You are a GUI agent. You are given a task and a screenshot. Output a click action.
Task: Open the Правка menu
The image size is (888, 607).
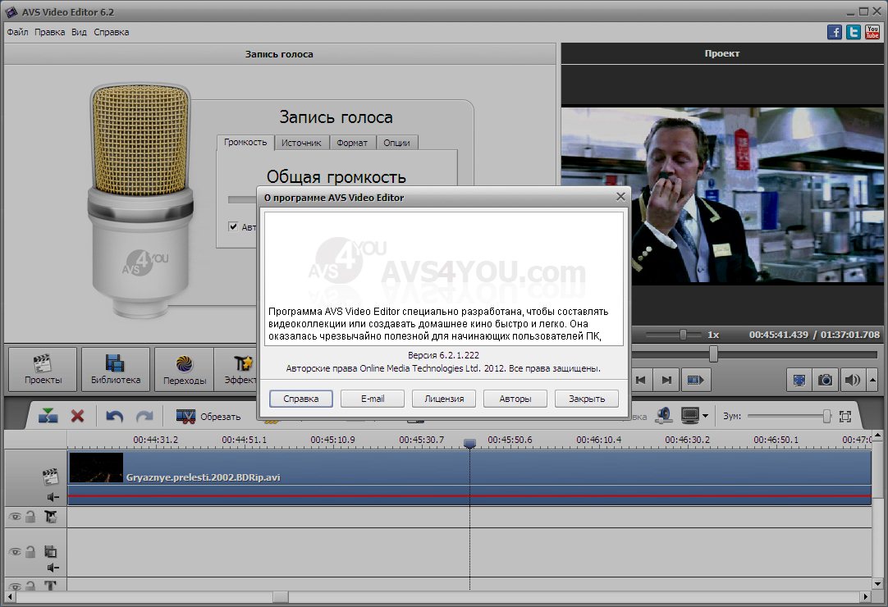coord(49,32)
